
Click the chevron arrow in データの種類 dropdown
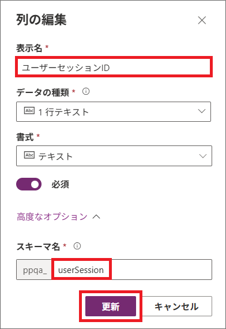tap(202, 111)
